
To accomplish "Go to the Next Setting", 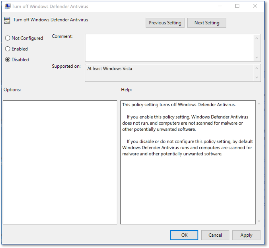I will 207,23.
